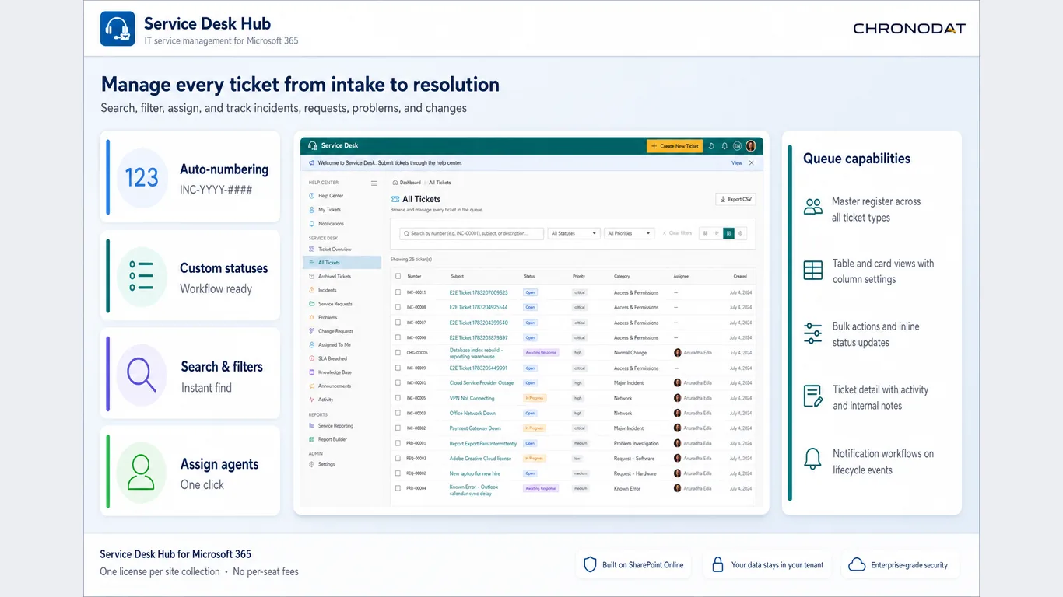The height and width of the screenshot is (597, 1063).
Task: Tick the checkbox for PRB-00001
Action: (x=398, y=443)
